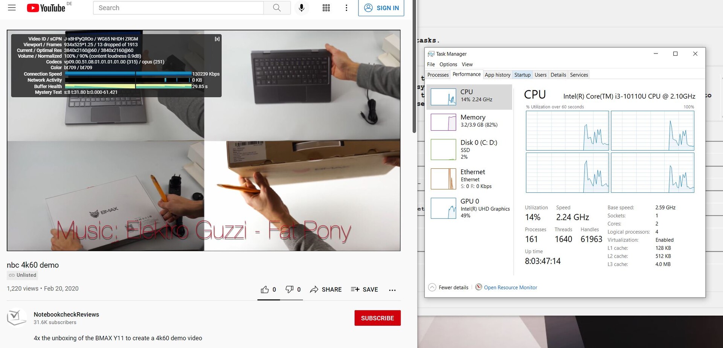
Task: Click the Up time value 8:03:47:14
Action: coord(543,261)
